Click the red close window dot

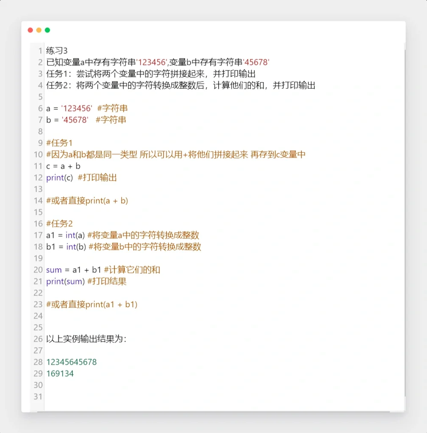[30, 30]
